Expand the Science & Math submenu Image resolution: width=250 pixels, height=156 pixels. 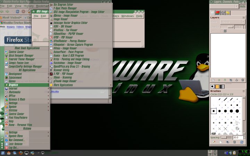pyautogui.click(x=27, y=99)
